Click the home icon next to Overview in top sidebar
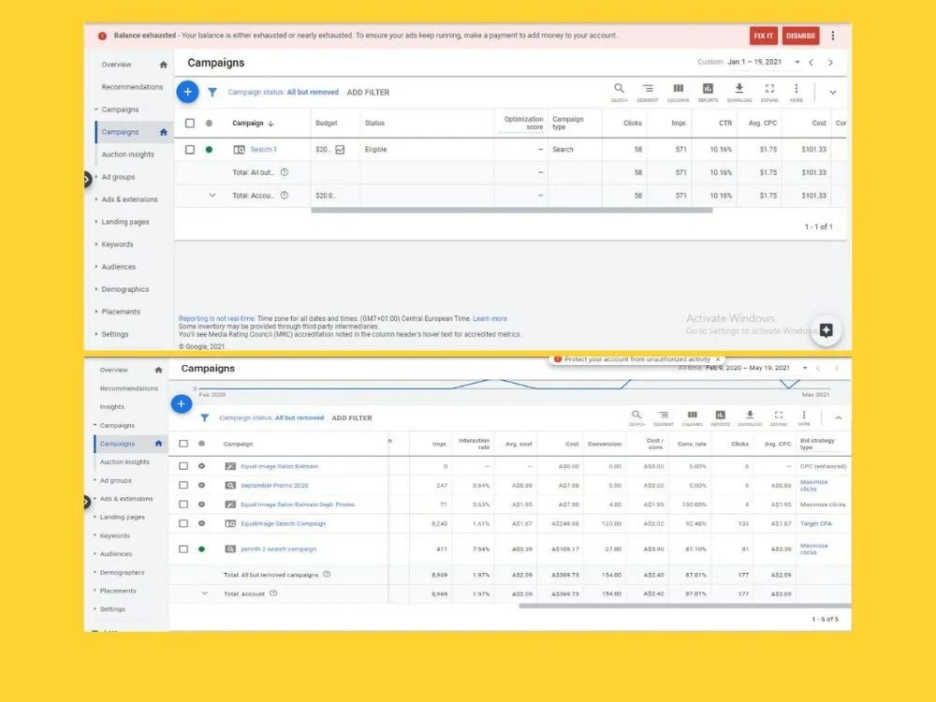Viewport: 936px width, 702px height. click(163, 65)
